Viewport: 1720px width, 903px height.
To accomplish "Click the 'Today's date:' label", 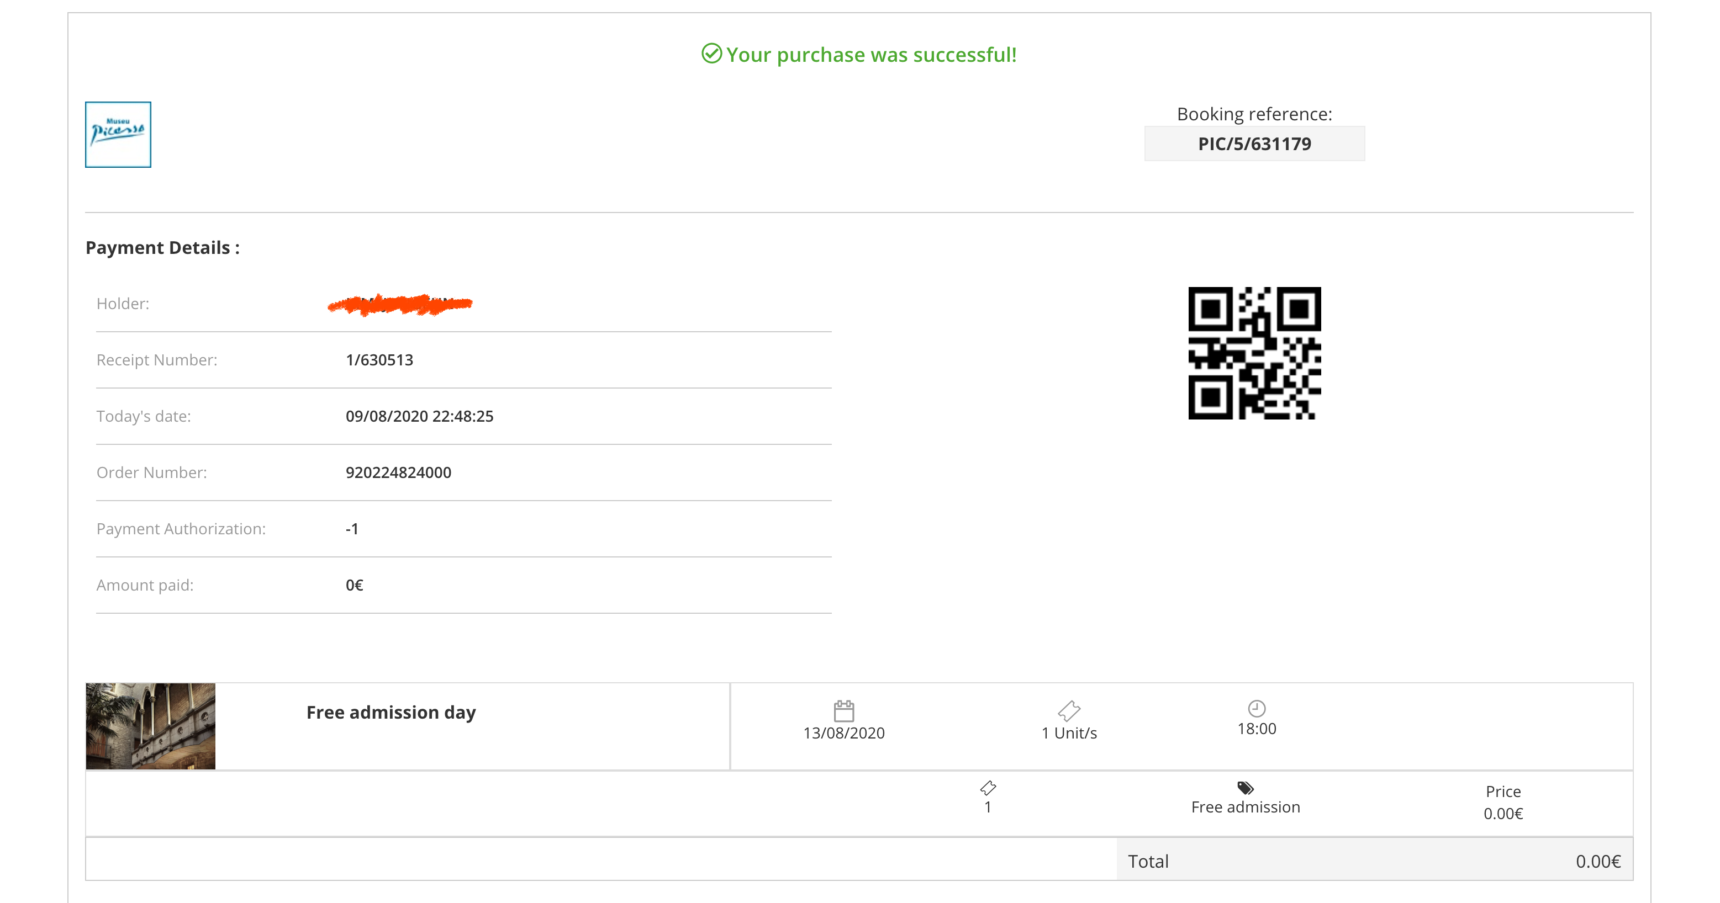I will 144,416.
